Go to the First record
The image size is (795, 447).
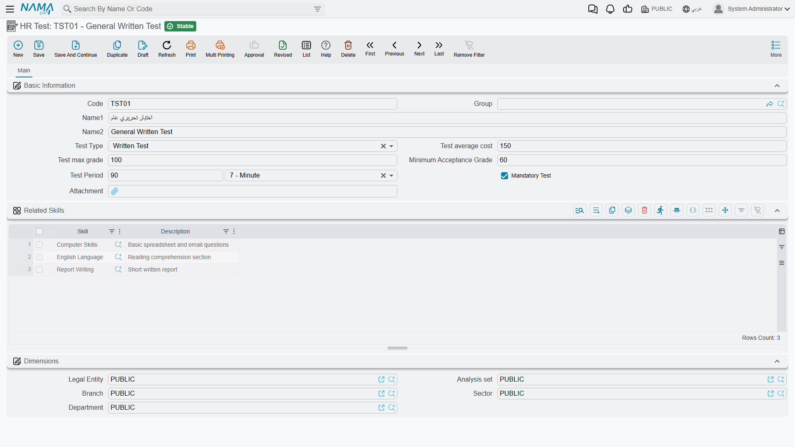coord(370,48)
